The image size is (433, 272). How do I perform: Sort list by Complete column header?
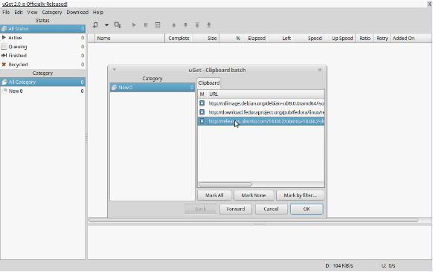[179, 39]
